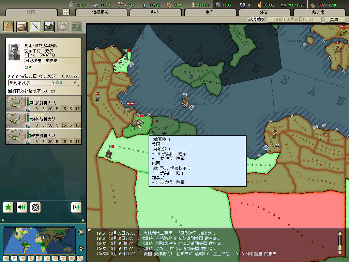This screenshot has width=349, height=262.
Task: Click the bullseye target mission button
Action: coord(35,207)
